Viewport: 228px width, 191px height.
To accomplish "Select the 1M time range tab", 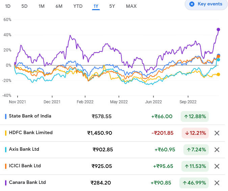I will 42,6.
